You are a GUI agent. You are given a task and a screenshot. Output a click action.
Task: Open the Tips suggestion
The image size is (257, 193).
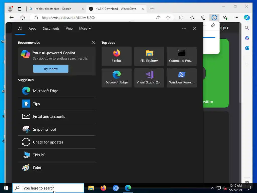[x=57, y=104]
